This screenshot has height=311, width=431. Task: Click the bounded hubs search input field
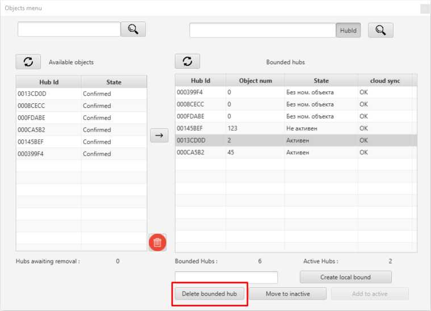coord(262,30)
